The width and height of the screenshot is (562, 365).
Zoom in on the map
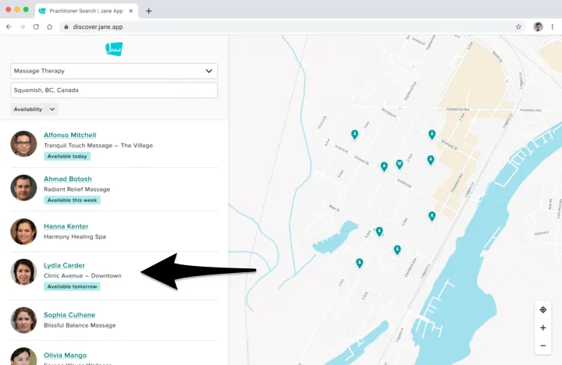pos(542,328)
